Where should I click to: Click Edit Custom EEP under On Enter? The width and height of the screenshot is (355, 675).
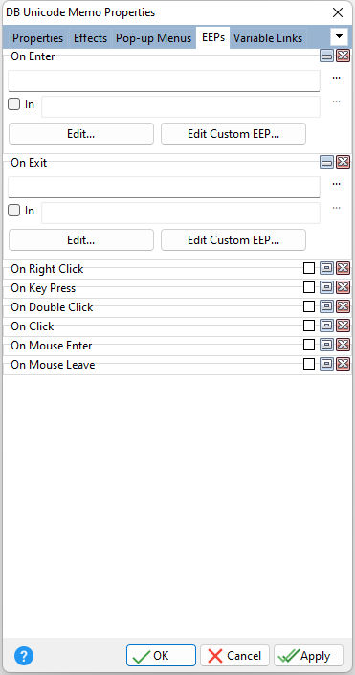click(x=233, y=134)
